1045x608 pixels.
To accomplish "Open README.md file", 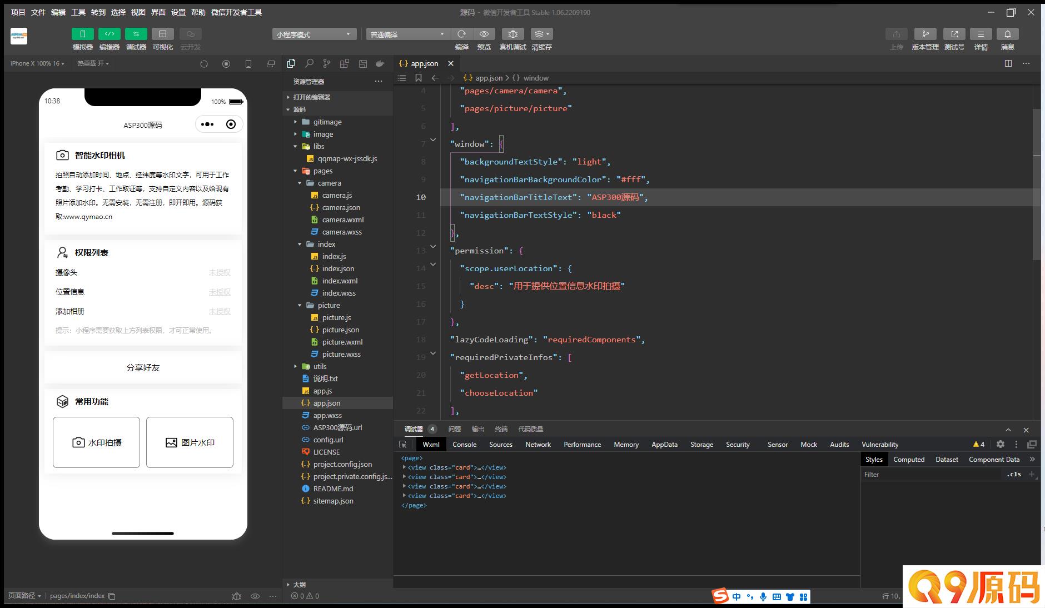I will [x=333, y=489].
